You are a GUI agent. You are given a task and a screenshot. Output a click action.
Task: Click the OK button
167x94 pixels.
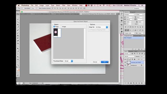click(x=105, y=62)
